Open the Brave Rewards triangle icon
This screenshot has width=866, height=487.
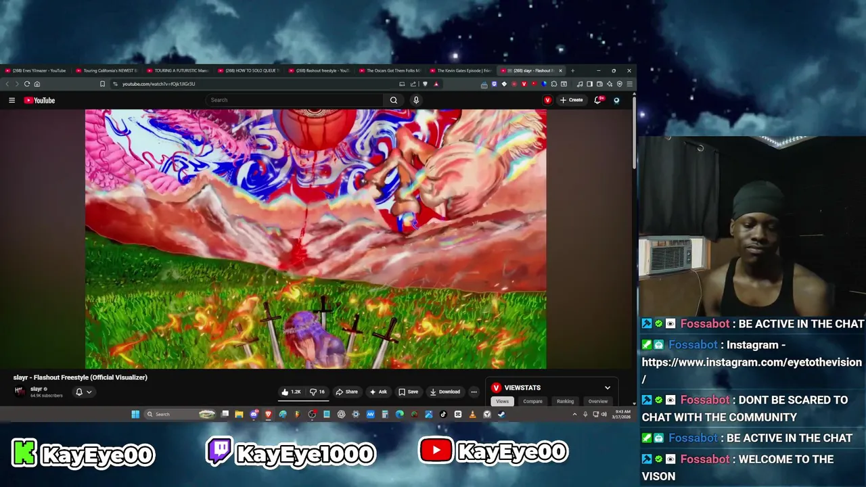coord(436,84)
